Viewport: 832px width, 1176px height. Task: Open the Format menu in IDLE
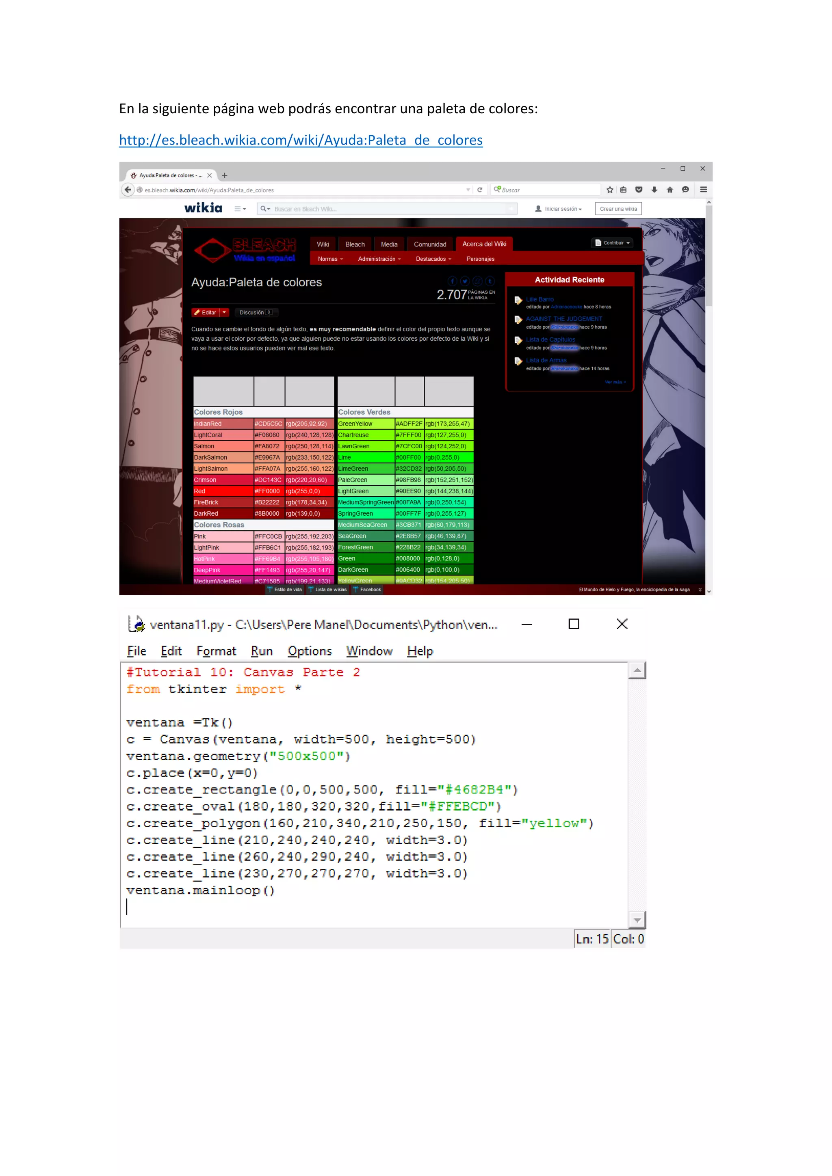pyautogui.click(x=216, y=651)
